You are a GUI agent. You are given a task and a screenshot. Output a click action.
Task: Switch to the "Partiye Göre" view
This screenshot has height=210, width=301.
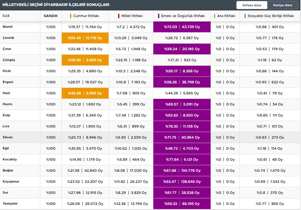tap(282, 5)
